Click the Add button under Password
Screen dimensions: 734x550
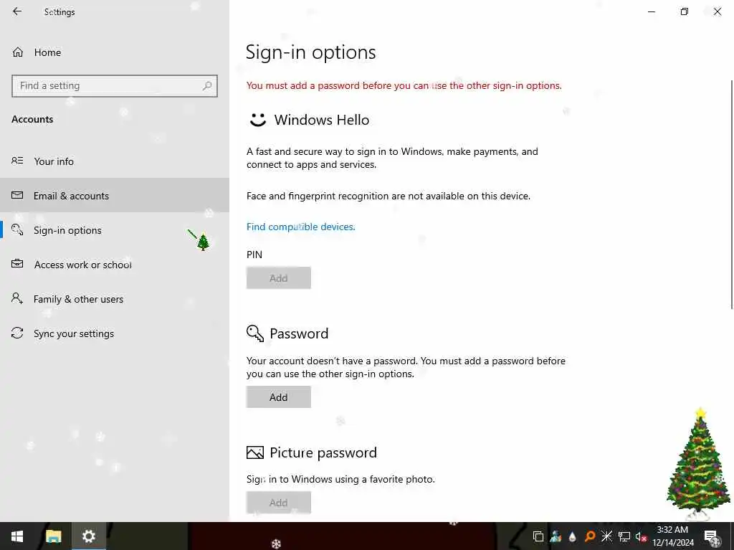[x=279, y=397]
